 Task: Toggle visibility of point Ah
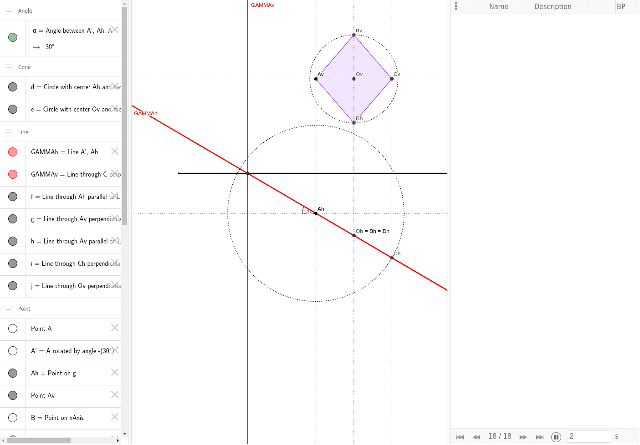[x=13, y=373]
